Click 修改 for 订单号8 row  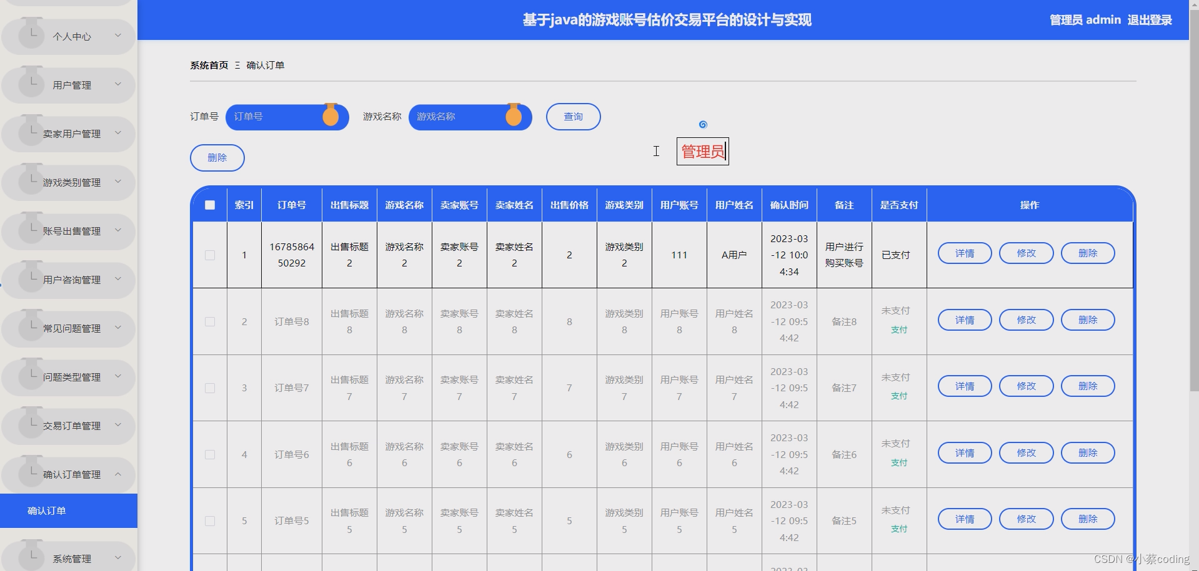click(x=1026, y=320)
